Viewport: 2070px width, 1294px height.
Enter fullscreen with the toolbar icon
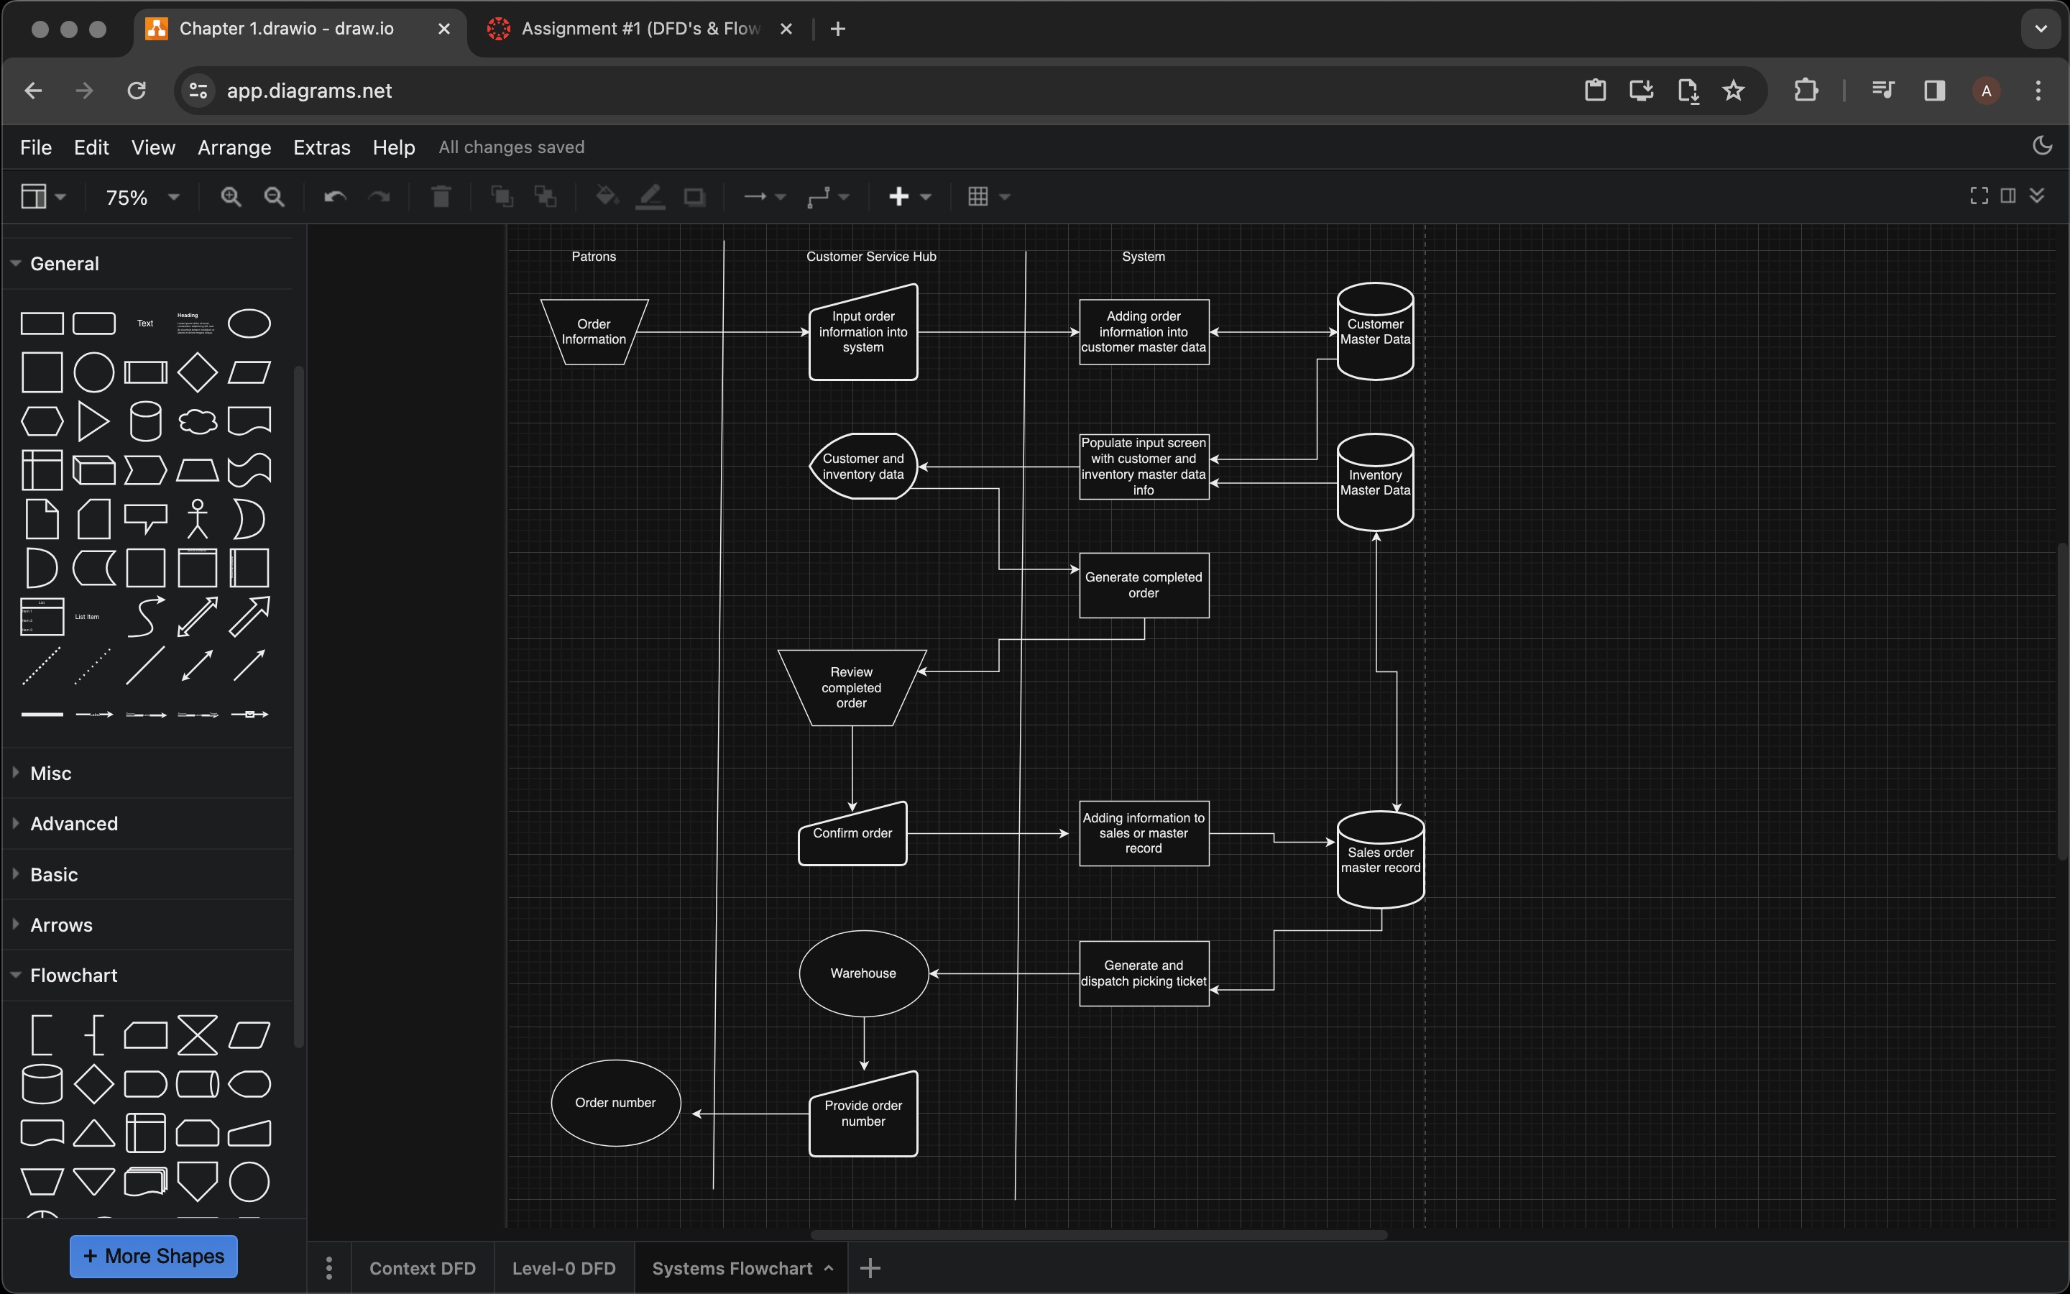(x=1979, y=196)
